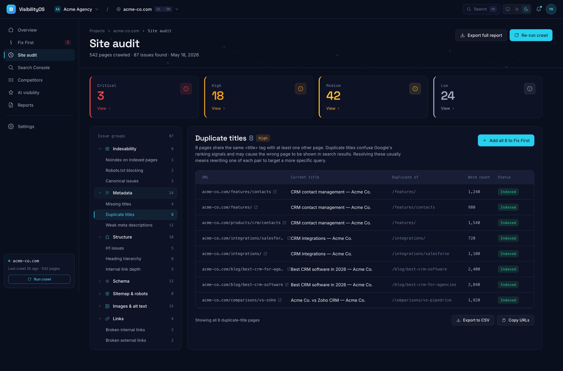Click the Sitemap & robots layers icon
Screen dimensions: 563x371
click(x=107, y=294)
